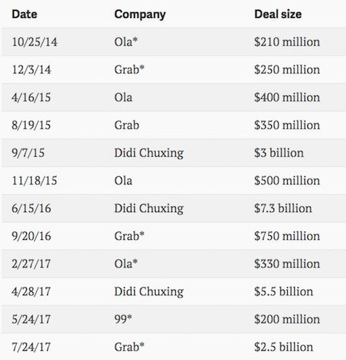This screenshot has width=346, height=360.
Task: Select Ola in the 11/18/15 row
Action: tap(123, 180)
